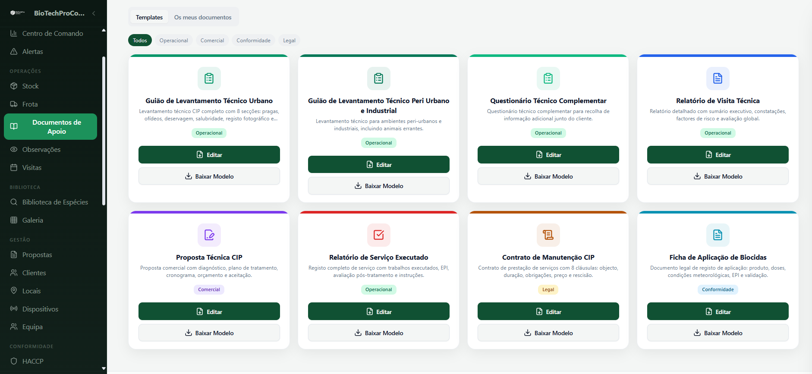Viewport: 812px width, 374px height.
Task: Filter templates by Conformidade
Action: pos(254,40)
